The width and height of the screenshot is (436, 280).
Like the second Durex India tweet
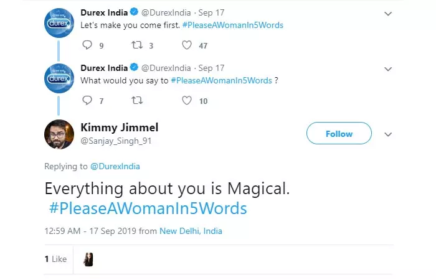(187, 100)
